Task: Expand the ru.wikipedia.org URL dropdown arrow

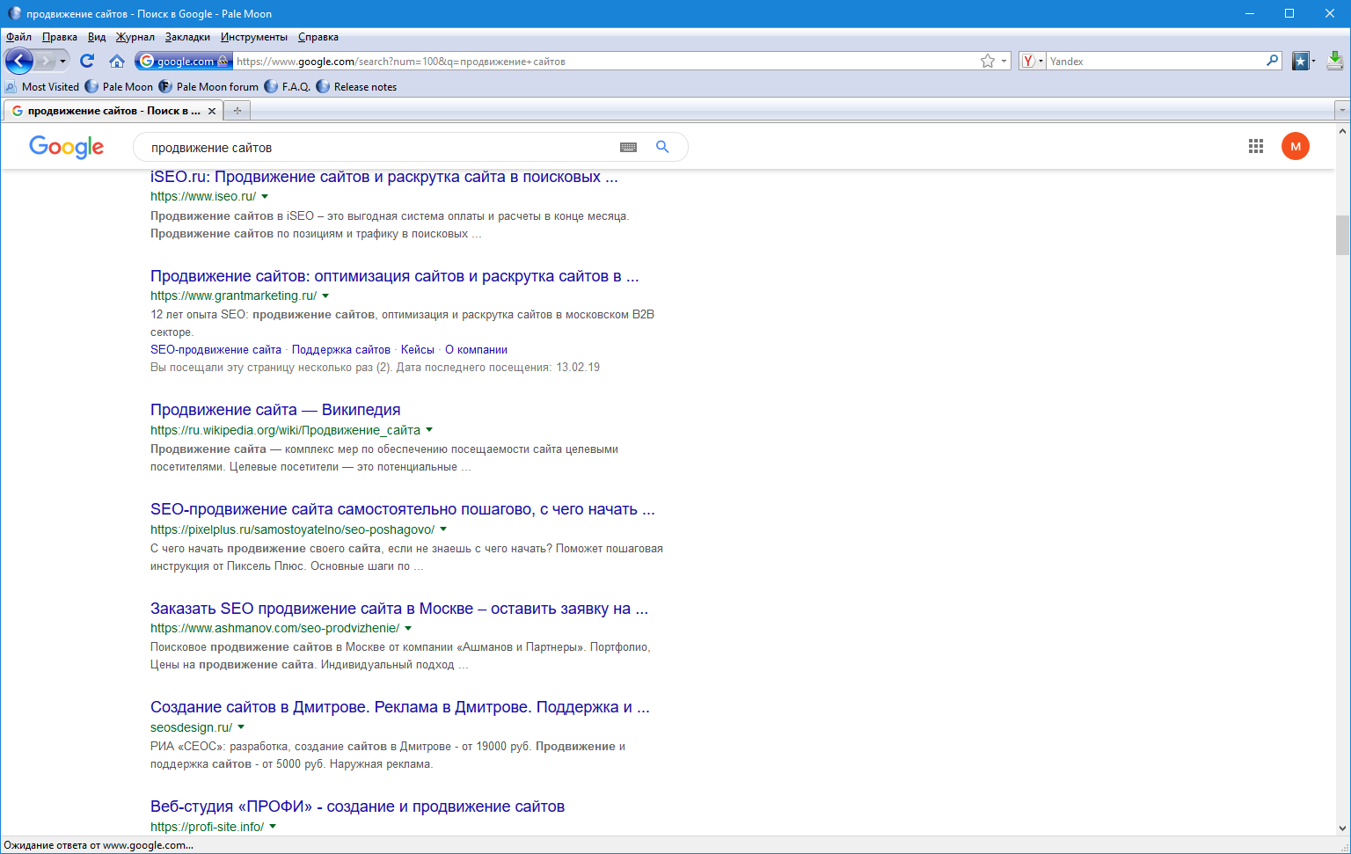Action: click(x=429, y=430)
